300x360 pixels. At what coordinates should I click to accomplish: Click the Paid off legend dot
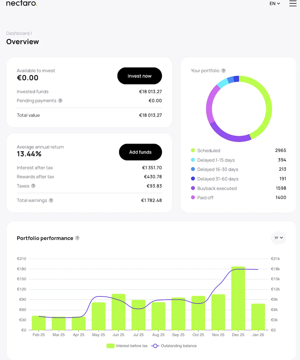tap(193, 198)
